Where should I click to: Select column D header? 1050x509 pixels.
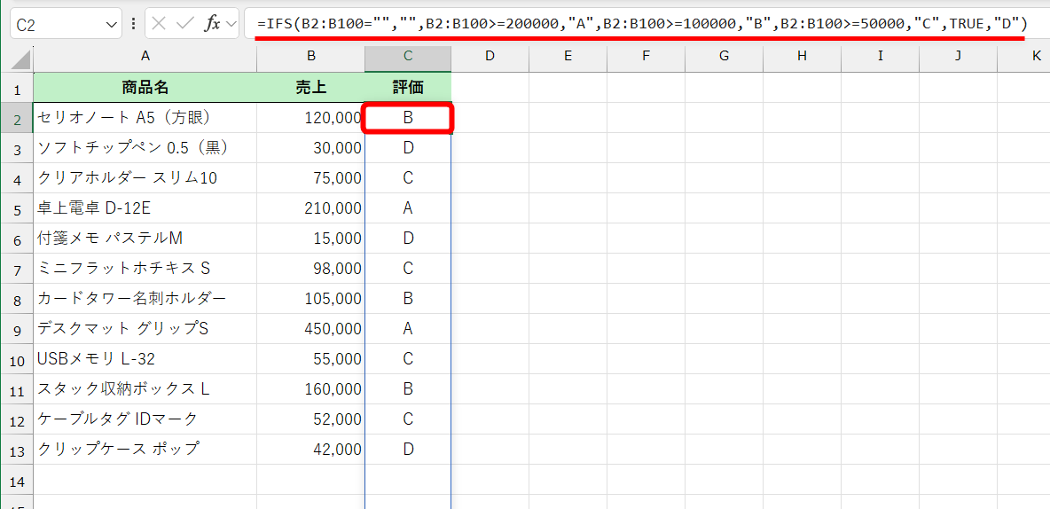click(490, 57)
